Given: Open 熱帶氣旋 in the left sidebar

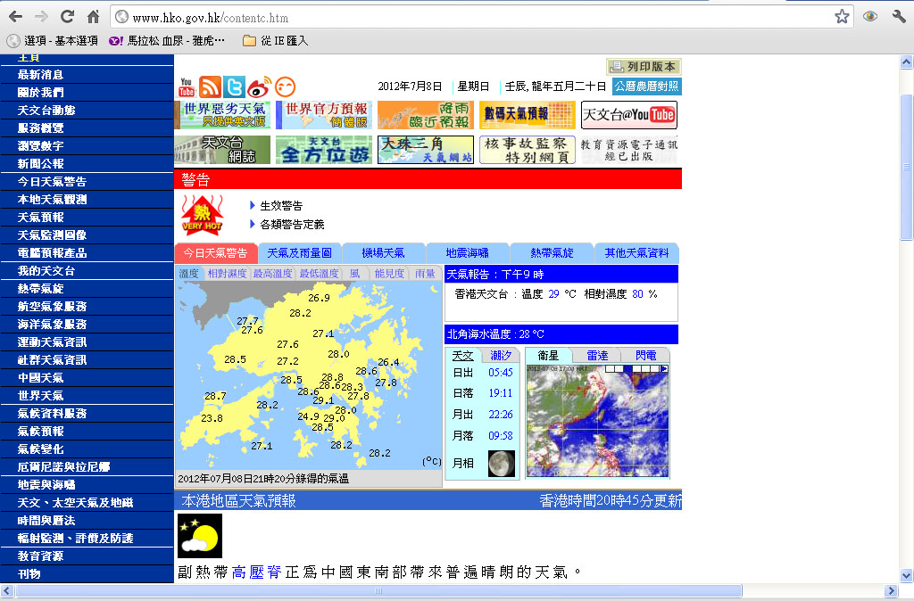Looking at the screenshot, I should (x=41, y=289).
